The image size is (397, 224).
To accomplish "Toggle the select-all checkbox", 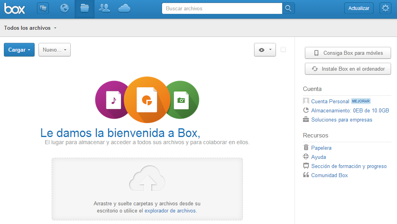I will pos(283,50).
